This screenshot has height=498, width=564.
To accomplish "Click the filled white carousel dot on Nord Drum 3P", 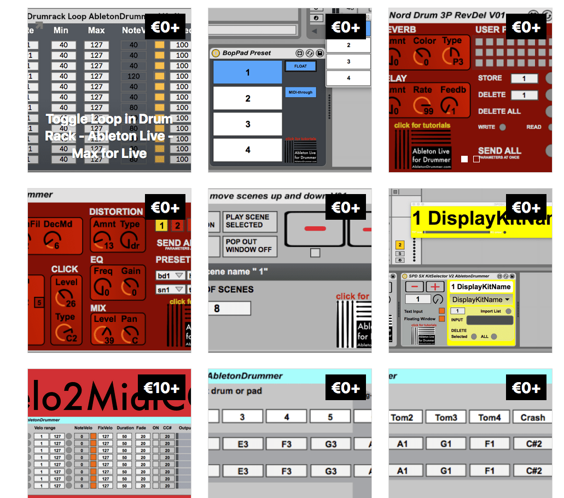I will click(x=464, y=159).
